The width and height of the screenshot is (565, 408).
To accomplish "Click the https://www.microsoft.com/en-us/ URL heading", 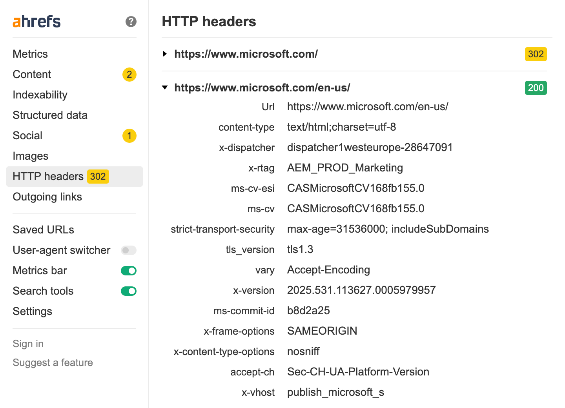I will [x=262, y=88].
